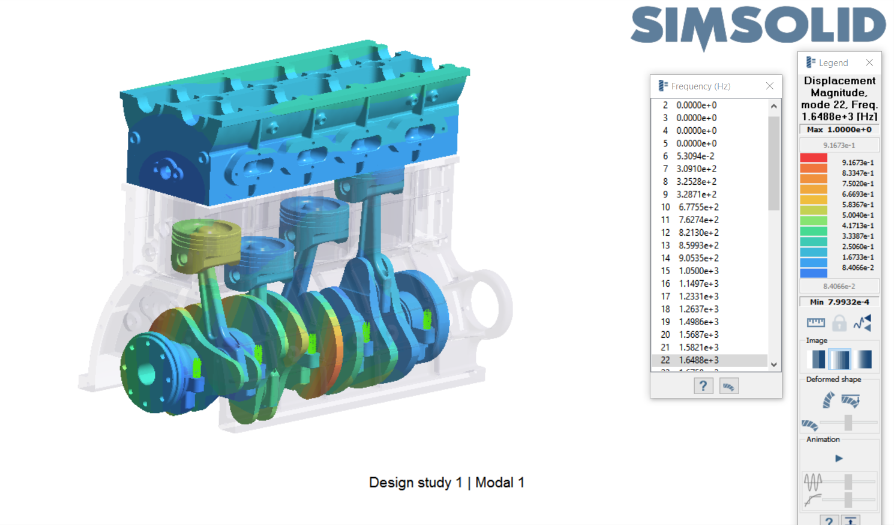Select mode 8 at 3.2528e+2 Hz
Image resolution: width=894 pixels, height=525 pixels.
point(709,181)
